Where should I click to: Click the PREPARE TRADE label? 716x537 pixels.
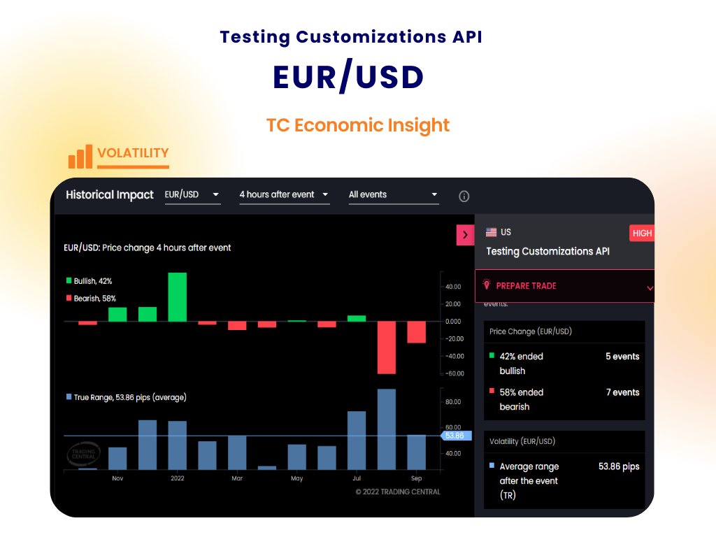point(526,286)
